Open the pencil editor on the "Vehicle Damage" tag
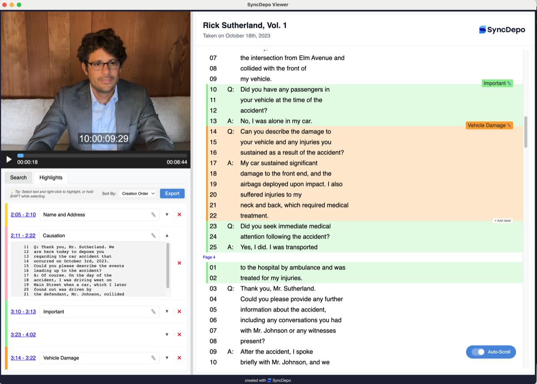Screen dimensions: 537x384 [x=509, y=125]
